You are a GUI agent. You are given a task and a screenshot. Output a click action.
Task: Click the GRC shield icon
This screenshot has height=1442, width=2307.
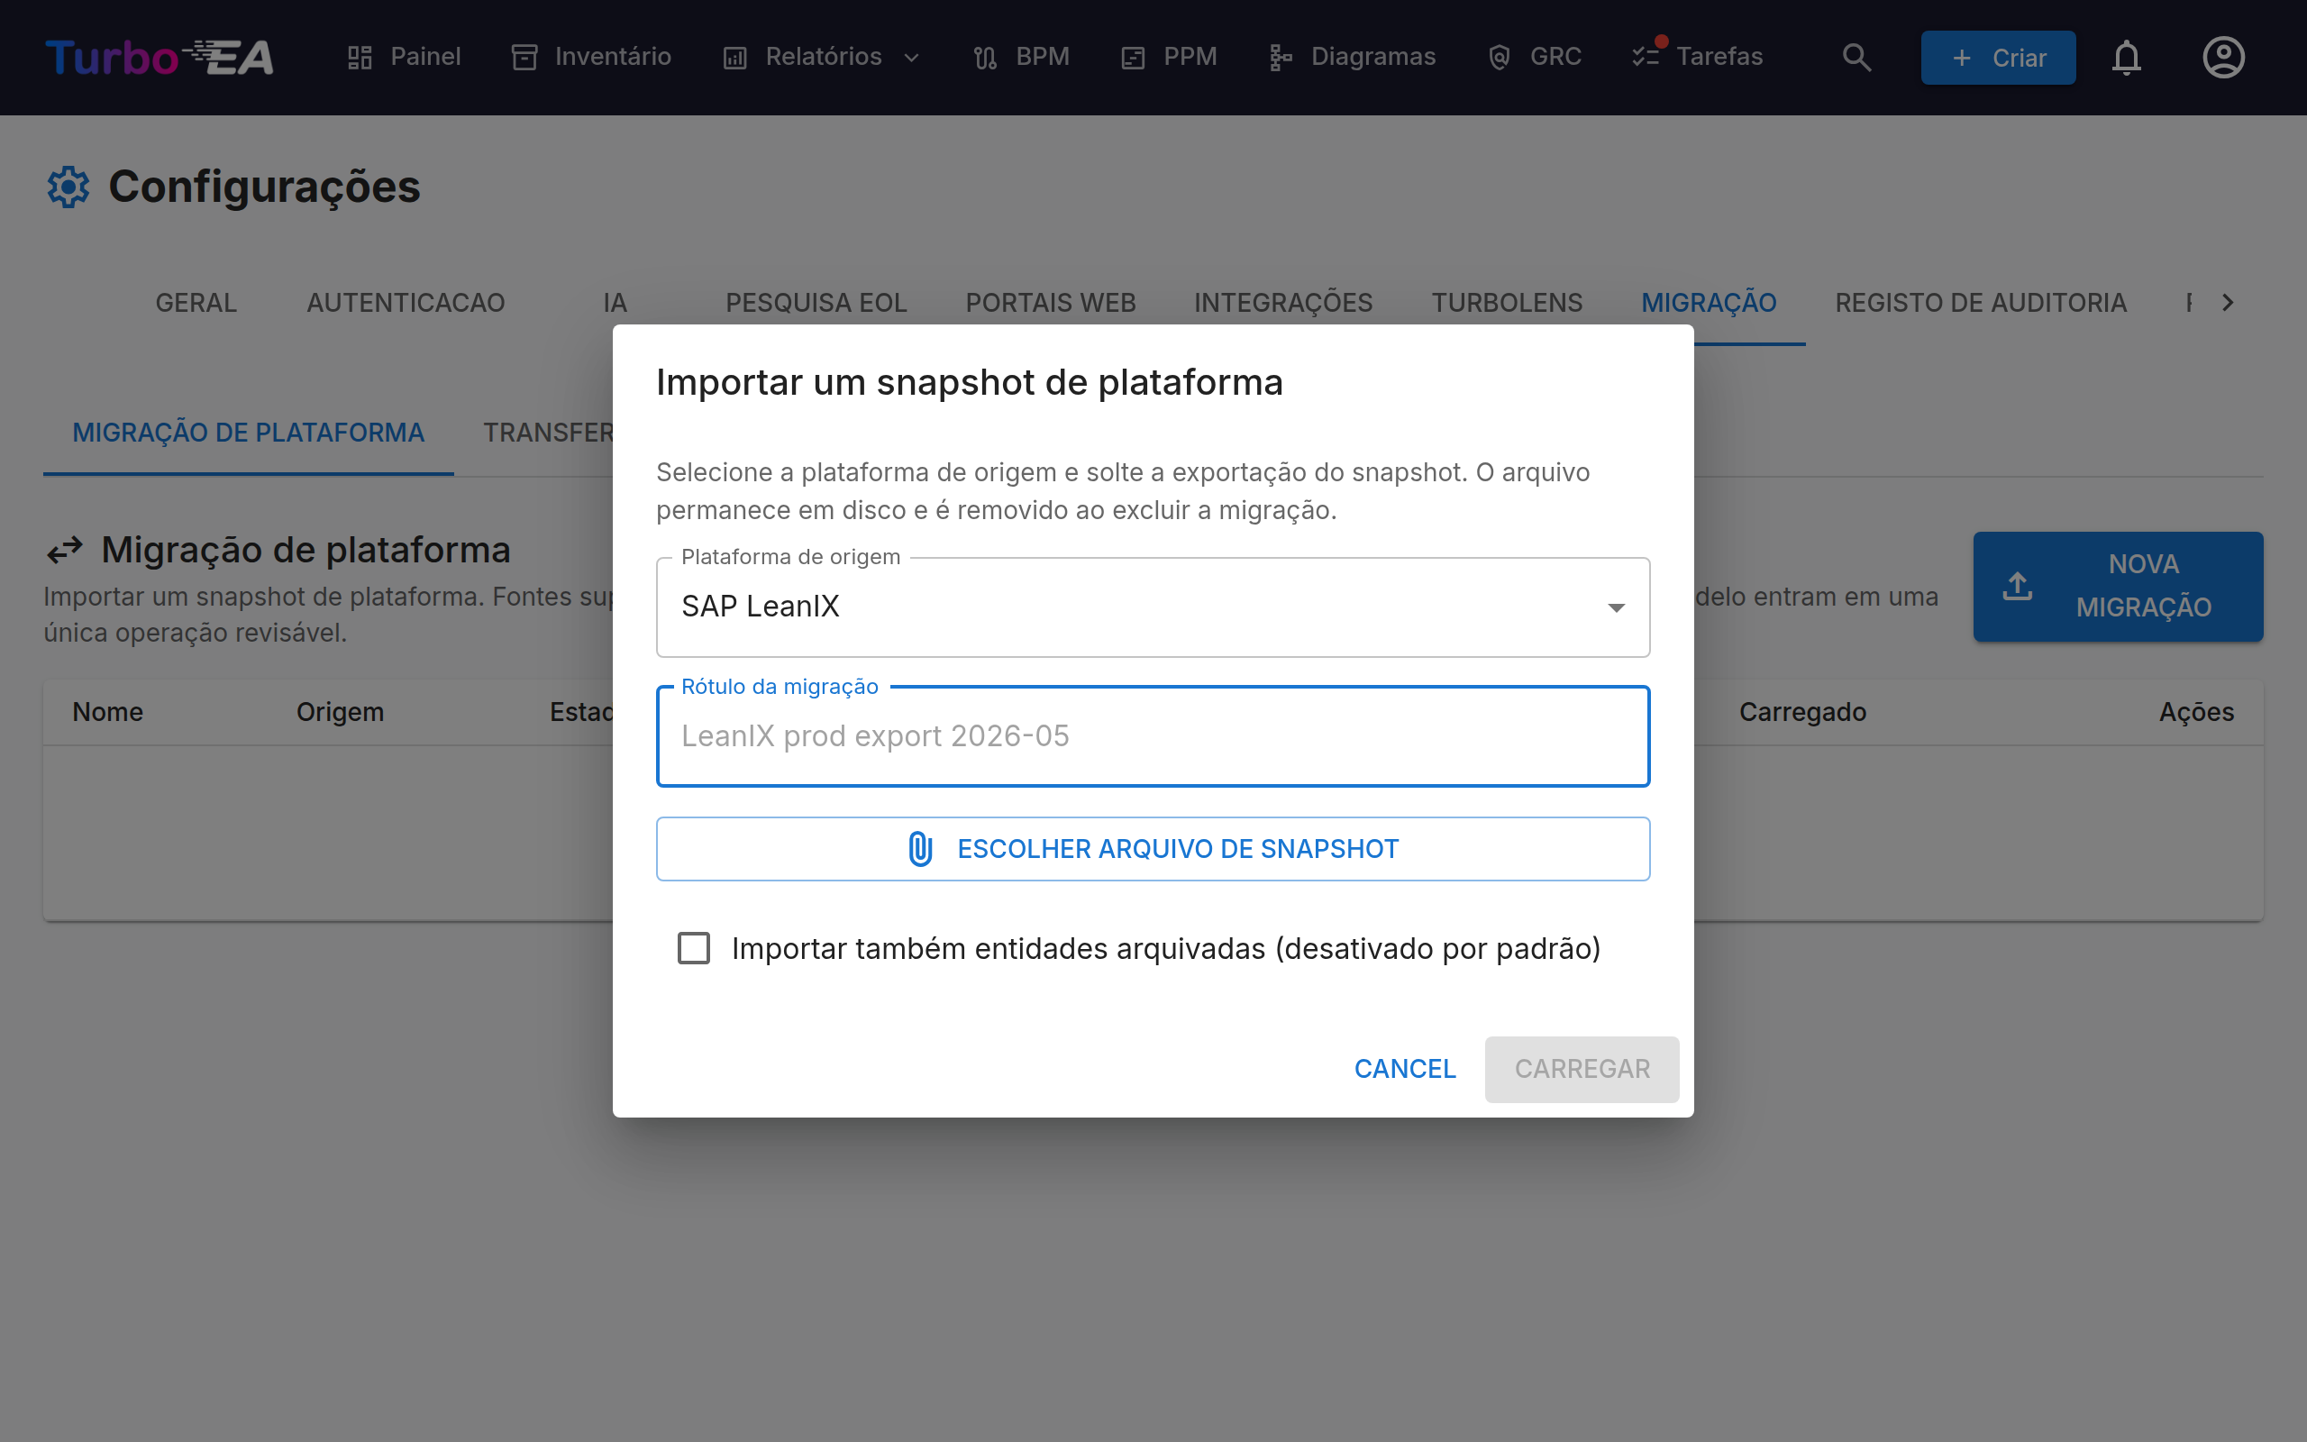[1499, 59]
